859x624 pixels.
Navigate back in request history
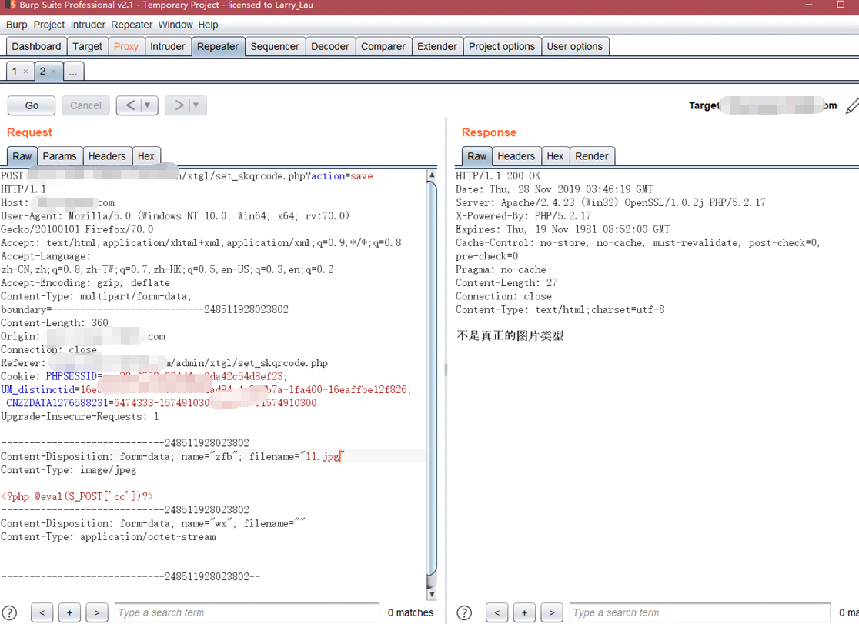130,105
